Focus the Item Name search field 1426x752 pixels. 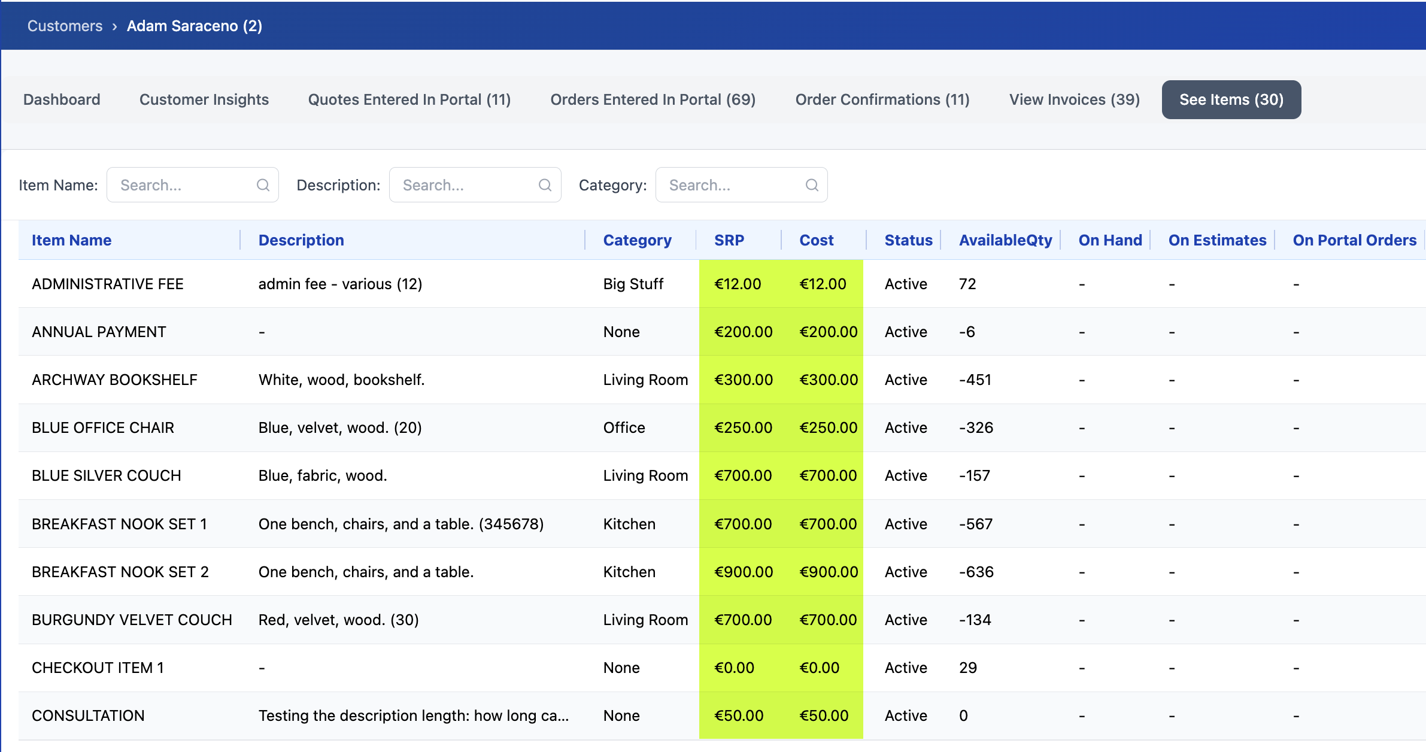tap(193, 185)
